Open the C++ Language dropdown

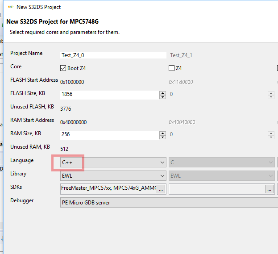pos(112,162)
